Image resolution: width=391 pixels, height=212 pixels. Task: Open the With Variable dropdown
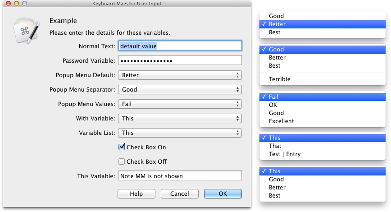click(x=180, y=118)
